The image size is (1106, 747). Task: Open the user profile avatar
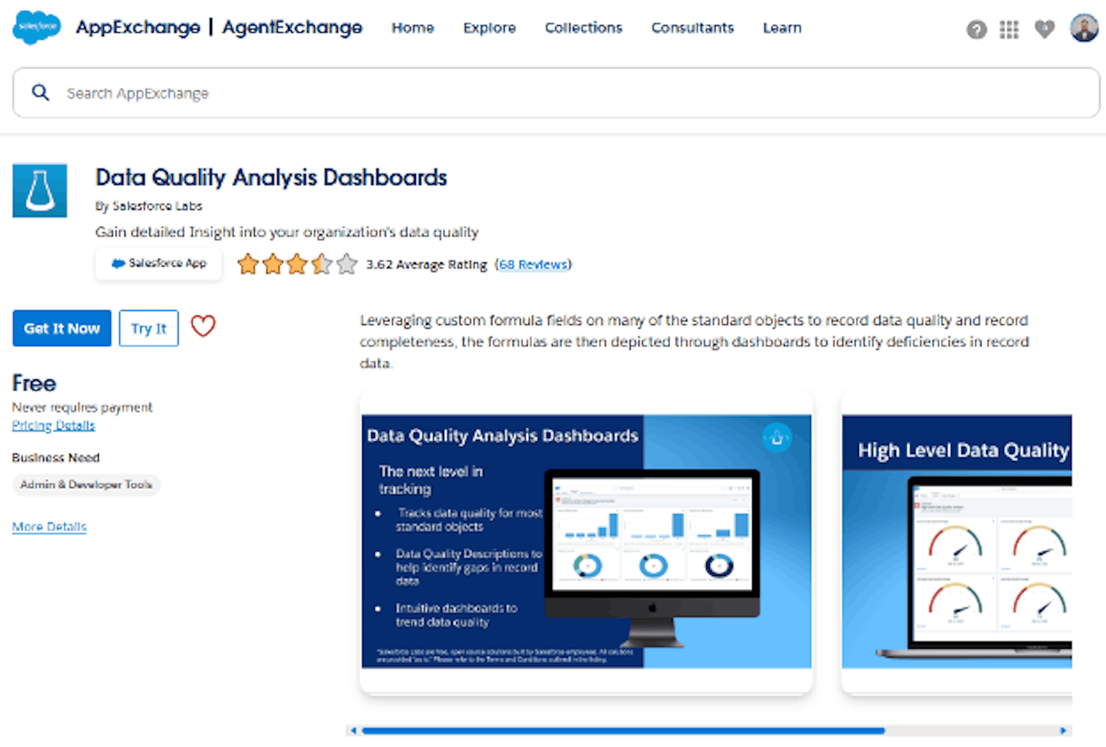coord(1084,28)
